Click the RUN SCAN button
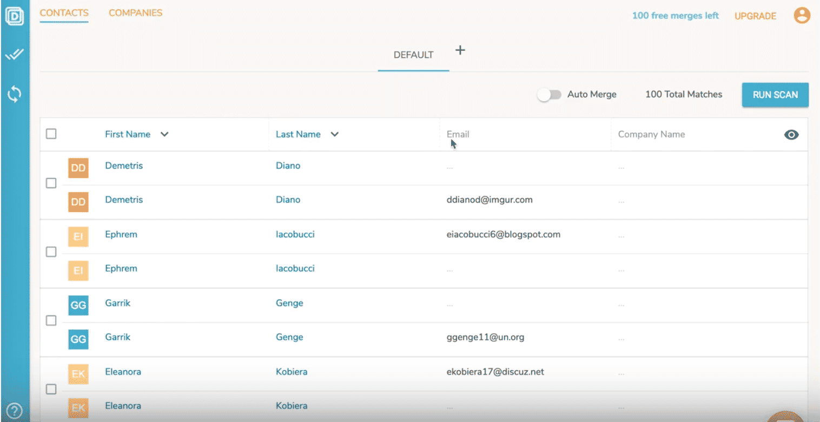The height and width of the screenshot is (422, 820). (775, 95)
